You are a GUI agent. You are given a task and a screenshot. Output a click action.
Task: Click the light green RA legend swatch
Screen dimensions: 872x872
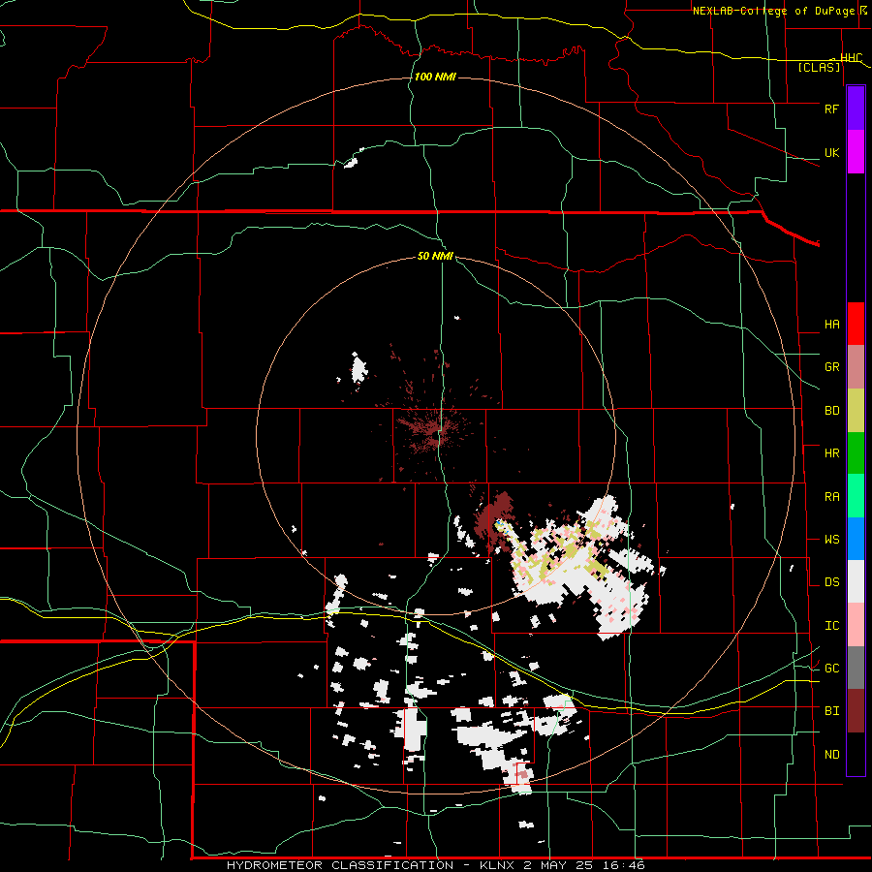(856, 496)
